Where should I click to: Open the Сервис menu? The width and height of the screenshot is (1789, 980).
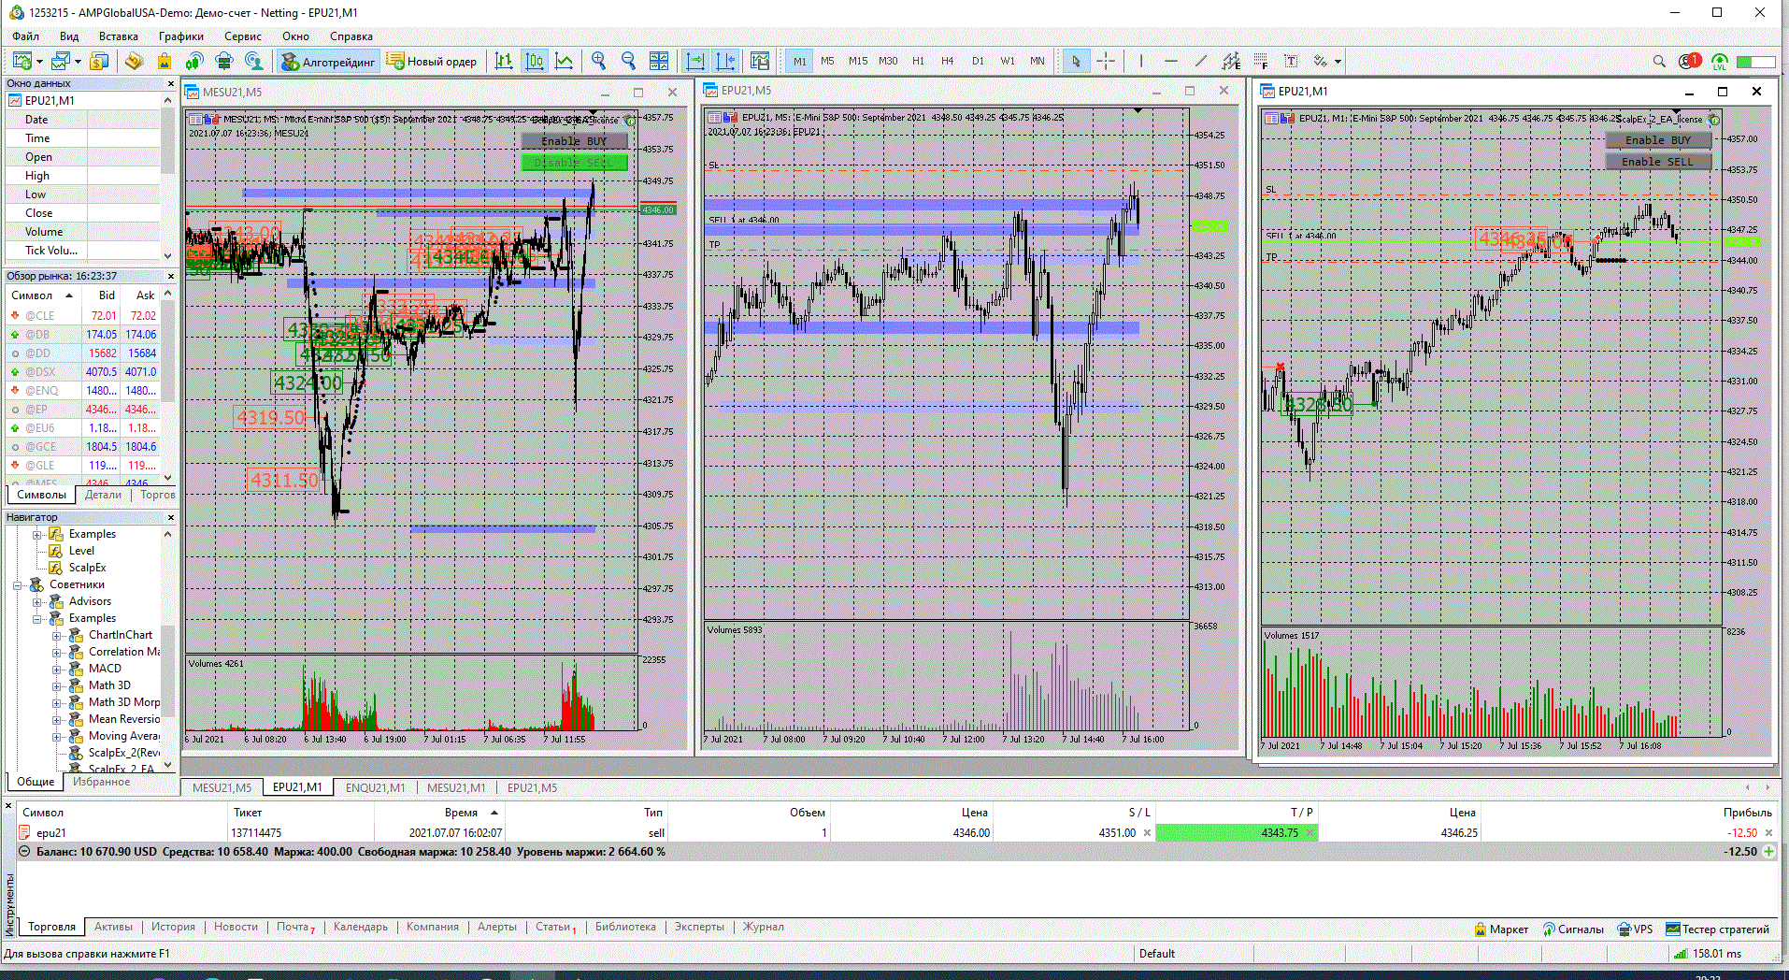coord(242,36)
